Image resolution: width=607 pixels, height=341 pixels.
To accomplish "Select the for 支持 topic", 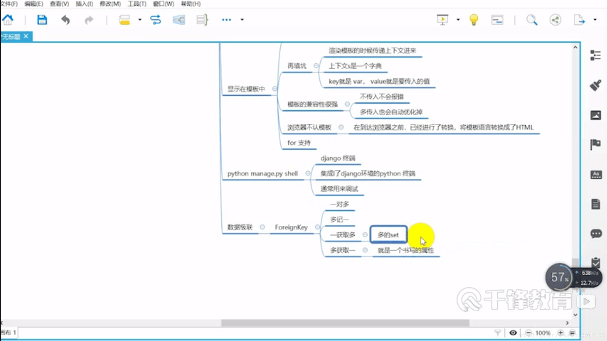I will click(x=299, y=143).
